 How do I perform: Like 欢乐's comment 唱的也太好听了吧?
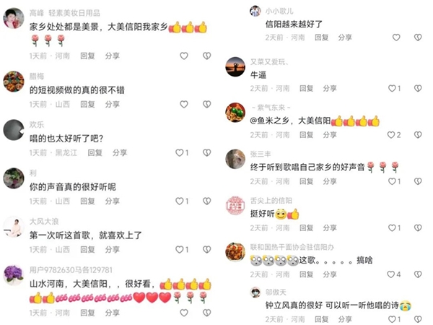click(180, 152)
